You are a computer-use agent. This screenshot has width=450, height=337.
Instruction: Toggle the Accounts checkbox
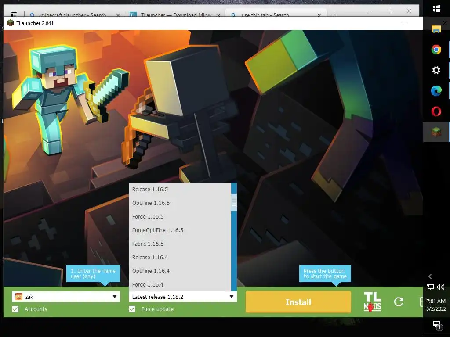(x=15, y=309)
